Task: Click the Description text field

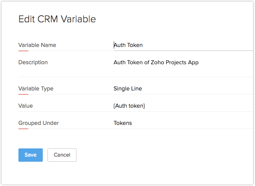Action: tap(180, 63)
